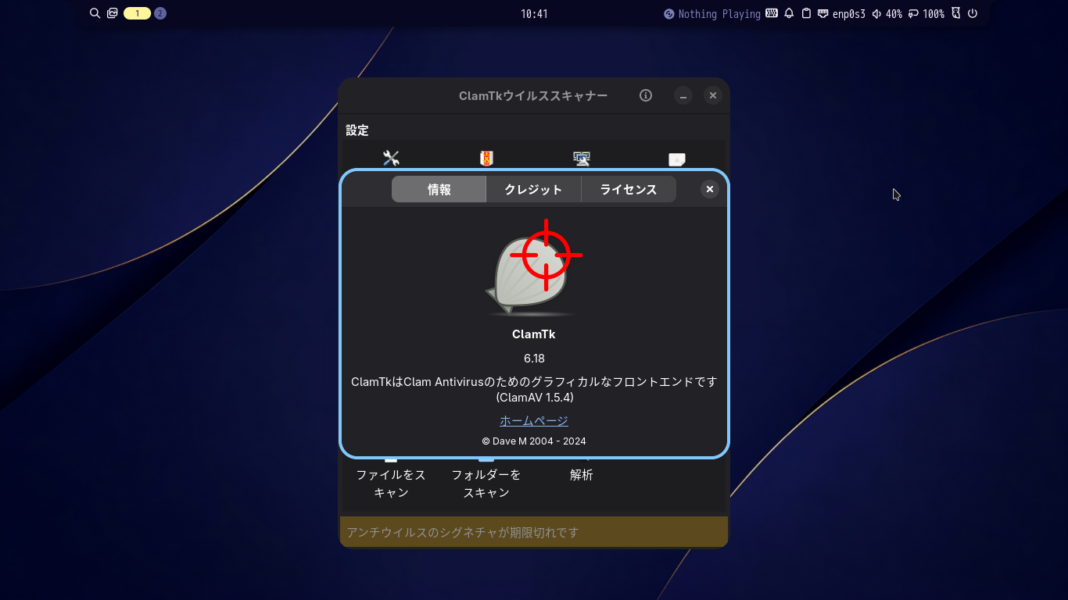Viewport: 1068px width, 600px height.
Task: Click the ClamAV 1.5.4 text
Action: point(534,397)
